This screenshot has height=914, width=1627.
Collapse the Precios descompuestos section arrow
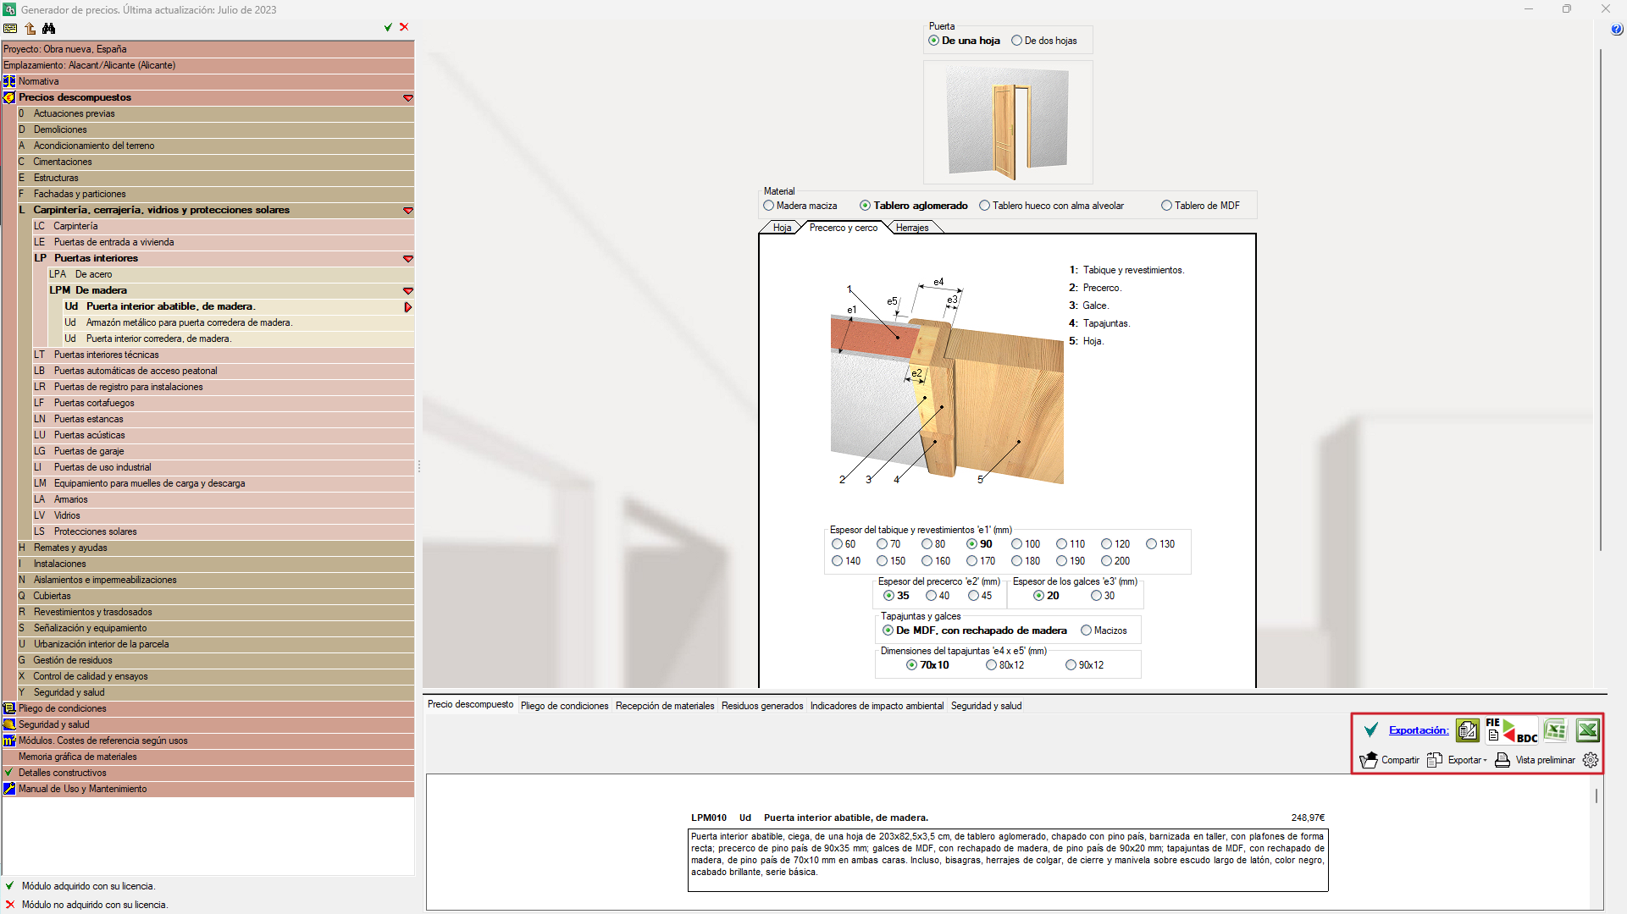408,98
